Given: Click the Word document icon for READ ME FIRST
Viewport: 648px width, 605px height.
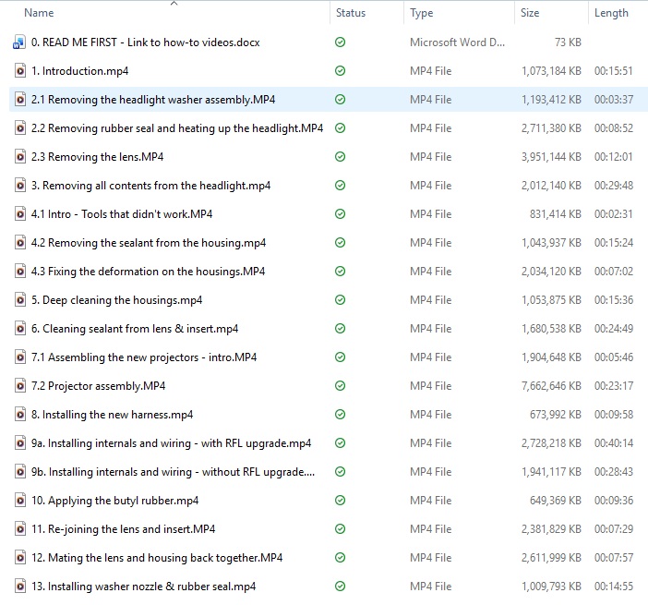Looking at the screenshot, I should coord(20,42).
